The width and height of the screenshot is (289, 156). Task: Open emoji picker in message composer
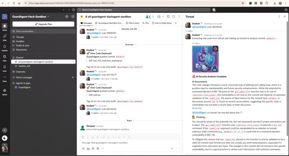(93, 148)
